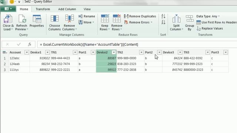Click the Split Column icon

coord(176,19)
